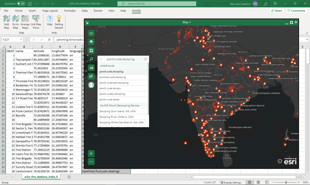The height and width of the screenshot is (185, 310).
Task: Click the horizontal sheet scrollbar
Action: pos(244,177)
